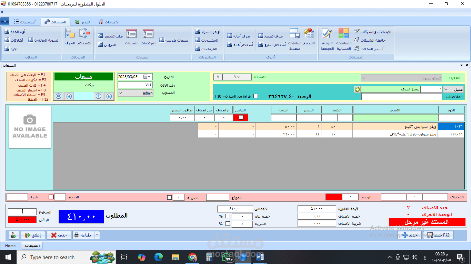Toggle البونص red checkbox

click(x=241, y=118)
